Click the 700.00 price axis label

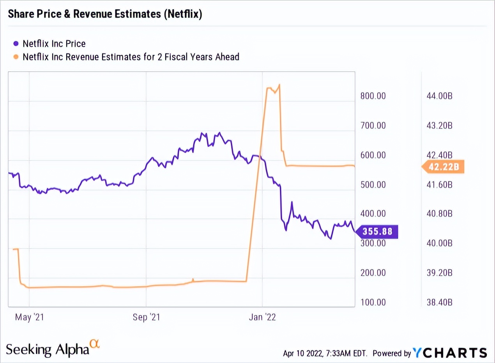tap(372, 125)
